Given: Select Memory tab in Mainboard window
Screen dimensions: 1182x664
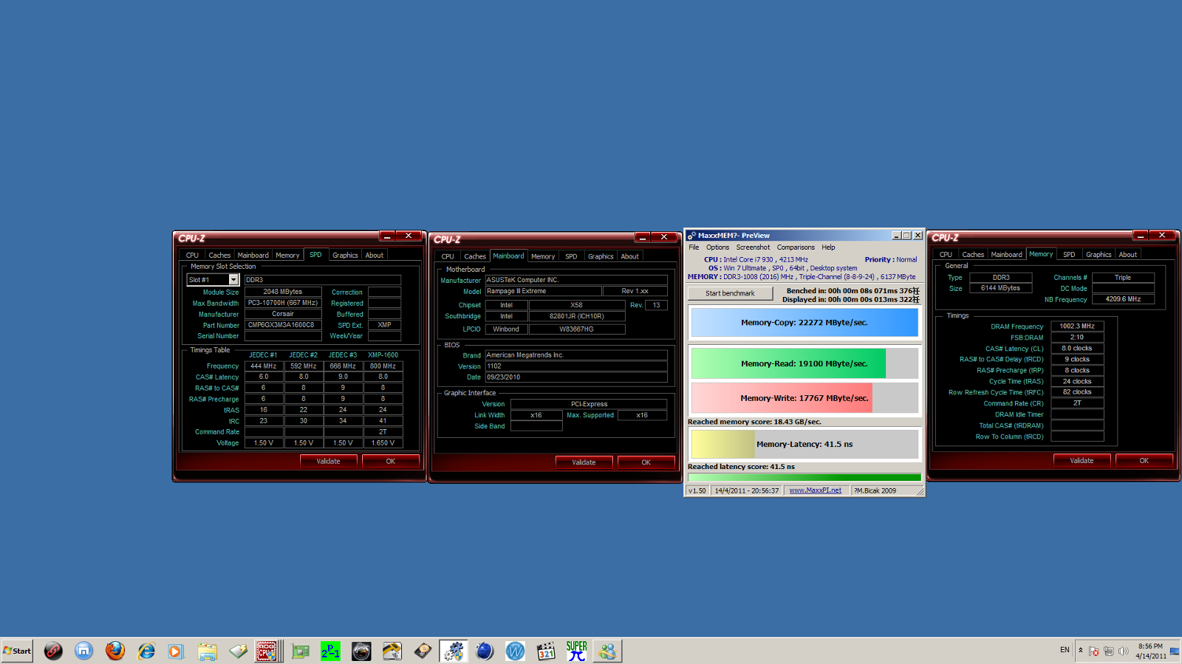Looking at the screenshot, I should [543, 256].
